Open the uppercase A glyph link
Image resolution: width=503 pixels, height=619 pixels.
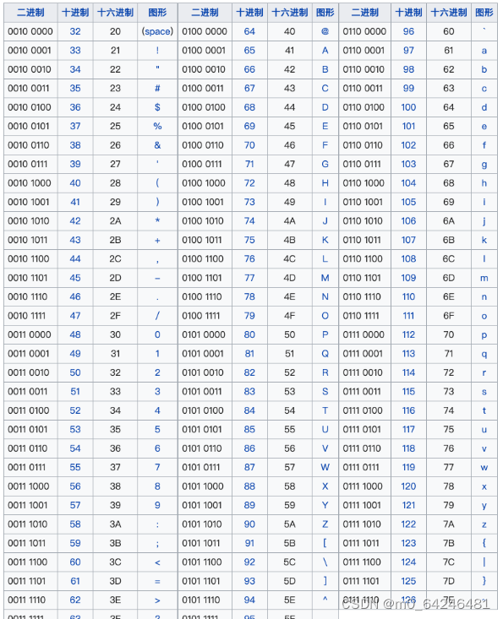[325, 50]
